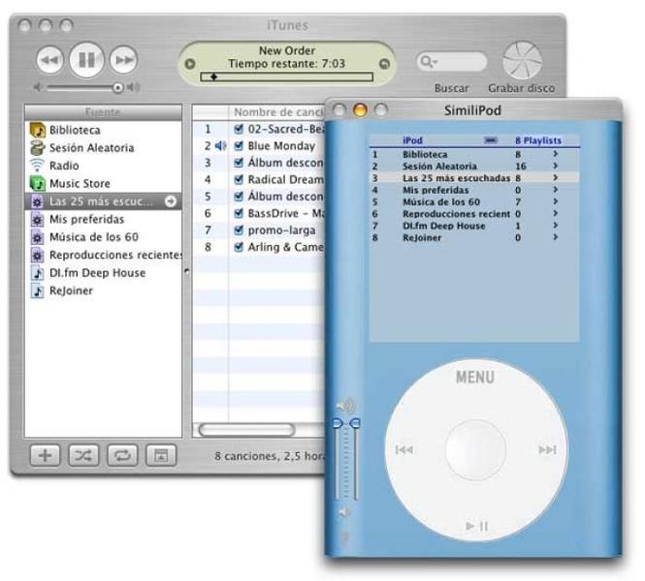Image resolution: width=645 pixels, height=581 pixels.
Task: Click the iTunes song progress bar
Action: click(x=287, y=76)
